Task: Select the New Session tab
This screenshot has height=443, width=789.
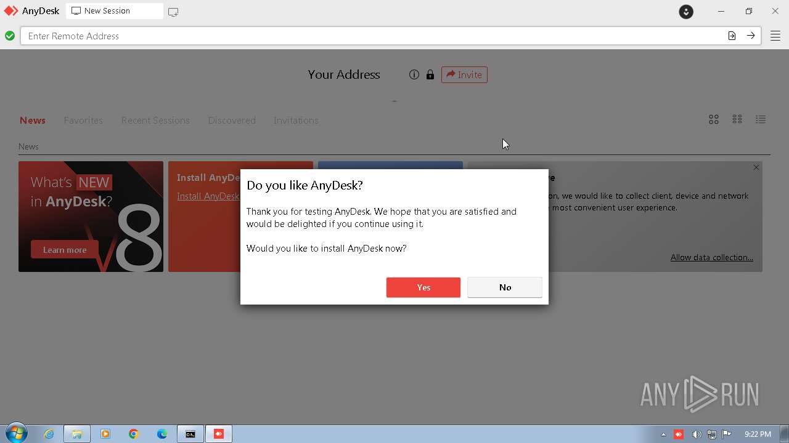Action: point(115,11)
